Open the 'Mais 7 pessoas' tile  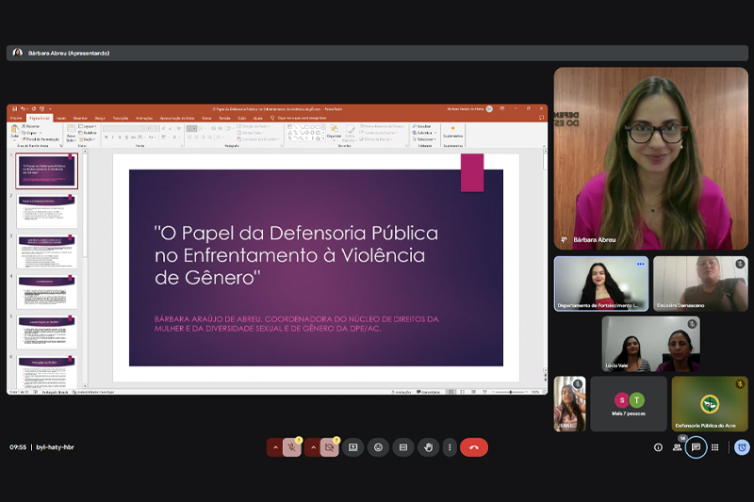(629, 404)
